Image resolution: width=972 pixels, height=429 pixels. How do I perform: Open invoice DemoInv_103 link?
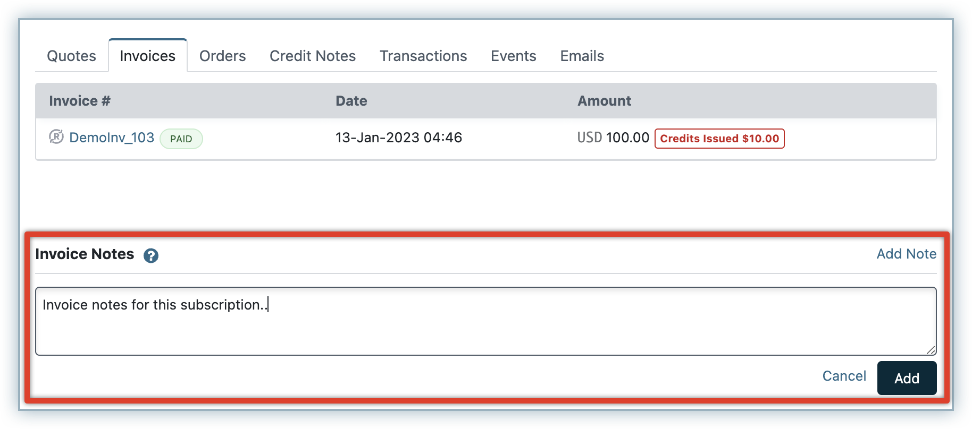pyautogui.click(x=112, y=138)
